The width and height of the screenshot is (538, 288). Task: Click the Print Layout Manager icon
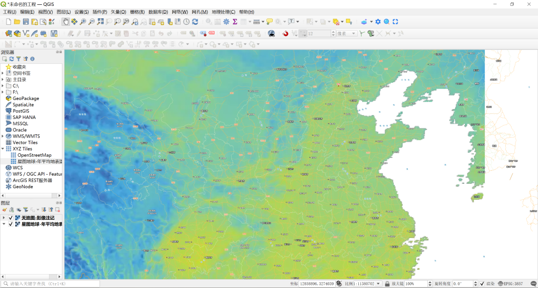(x=43, y=21)
